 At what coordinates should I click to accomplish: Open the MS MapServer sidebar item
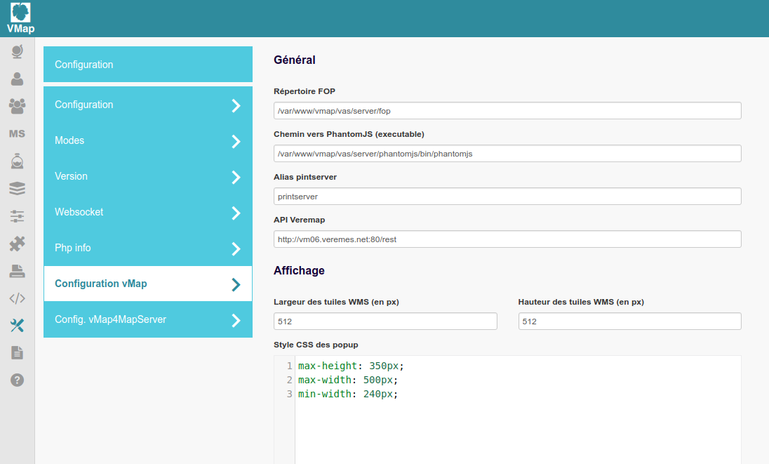17,134
